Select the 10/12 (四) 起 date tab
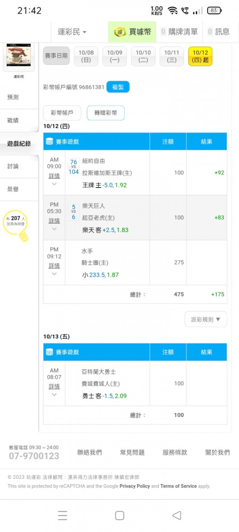Screen dimensions: 239x532 (200, 56)
